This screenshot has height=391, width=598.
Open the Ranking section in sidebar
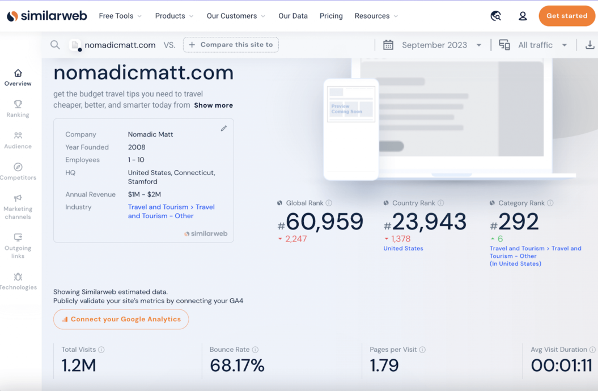pyautogui.click(x=18, y=109)
